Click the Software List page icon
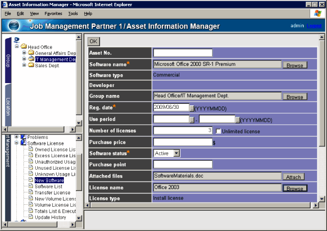Screen dimensions: 327x231 31,186
